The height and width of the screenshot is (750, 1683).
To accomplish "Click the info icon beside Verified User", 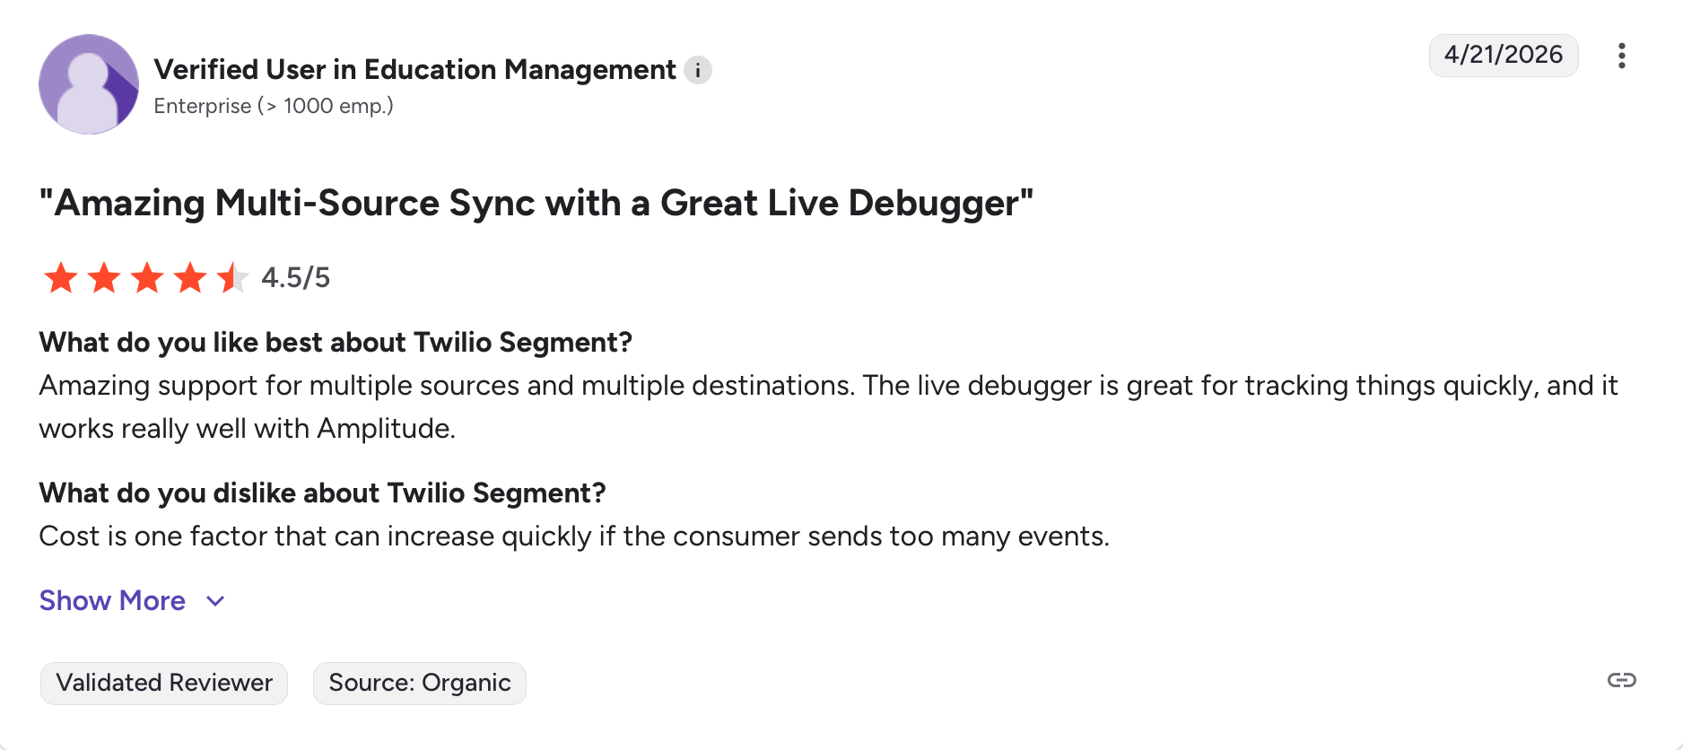I will [x=698, y=70].
